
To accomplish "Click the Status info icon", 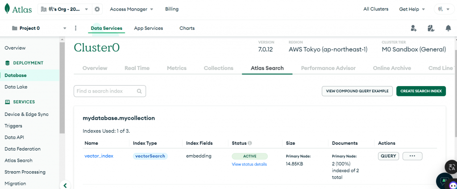I will click(x=250, y=143).
